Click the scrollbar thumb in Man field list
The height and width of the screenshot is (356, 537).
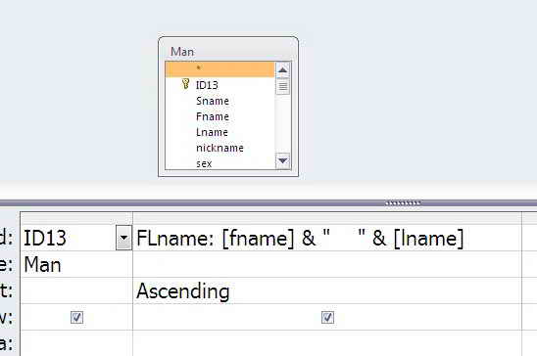tap(282, 86)
